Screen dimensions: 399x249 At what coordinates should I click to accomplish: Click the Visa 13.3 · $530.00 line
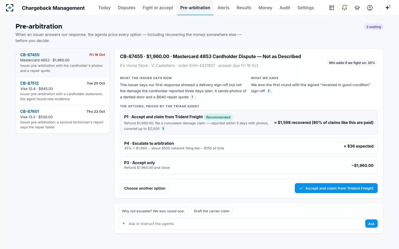pos(36,117)
